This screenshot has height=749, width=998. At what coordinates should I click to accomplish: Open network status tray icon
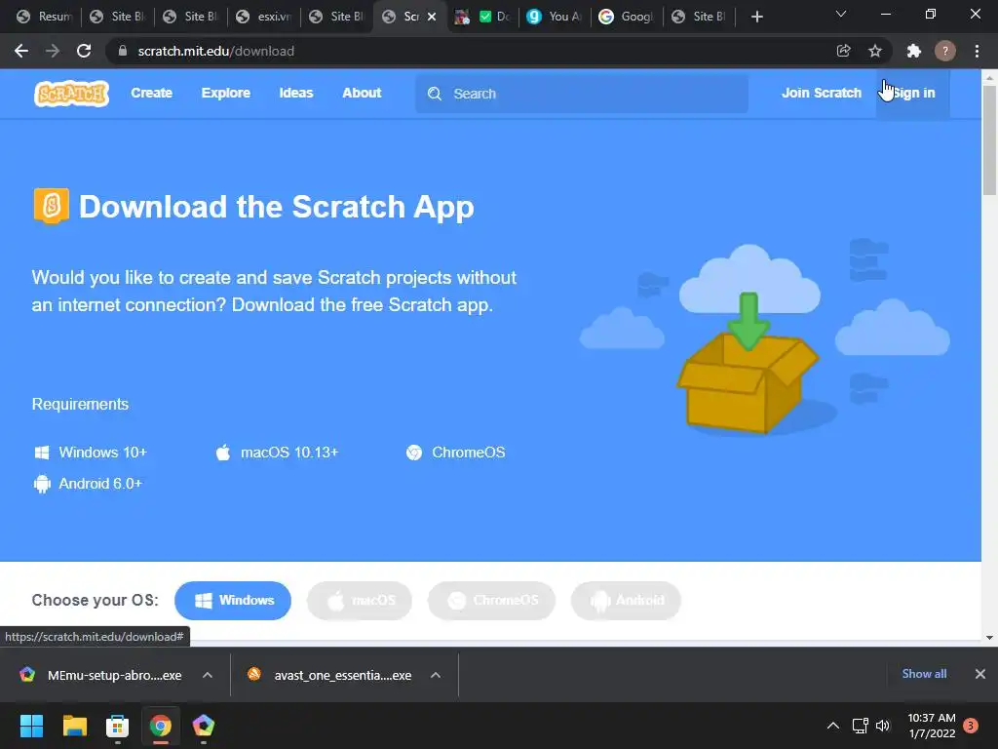(x=860, y=726)
